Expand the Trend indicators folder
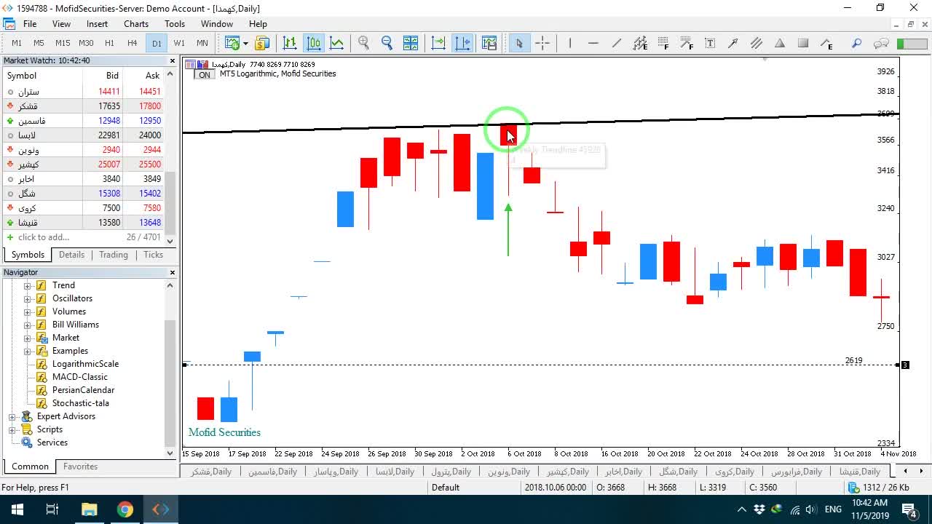 28,285
